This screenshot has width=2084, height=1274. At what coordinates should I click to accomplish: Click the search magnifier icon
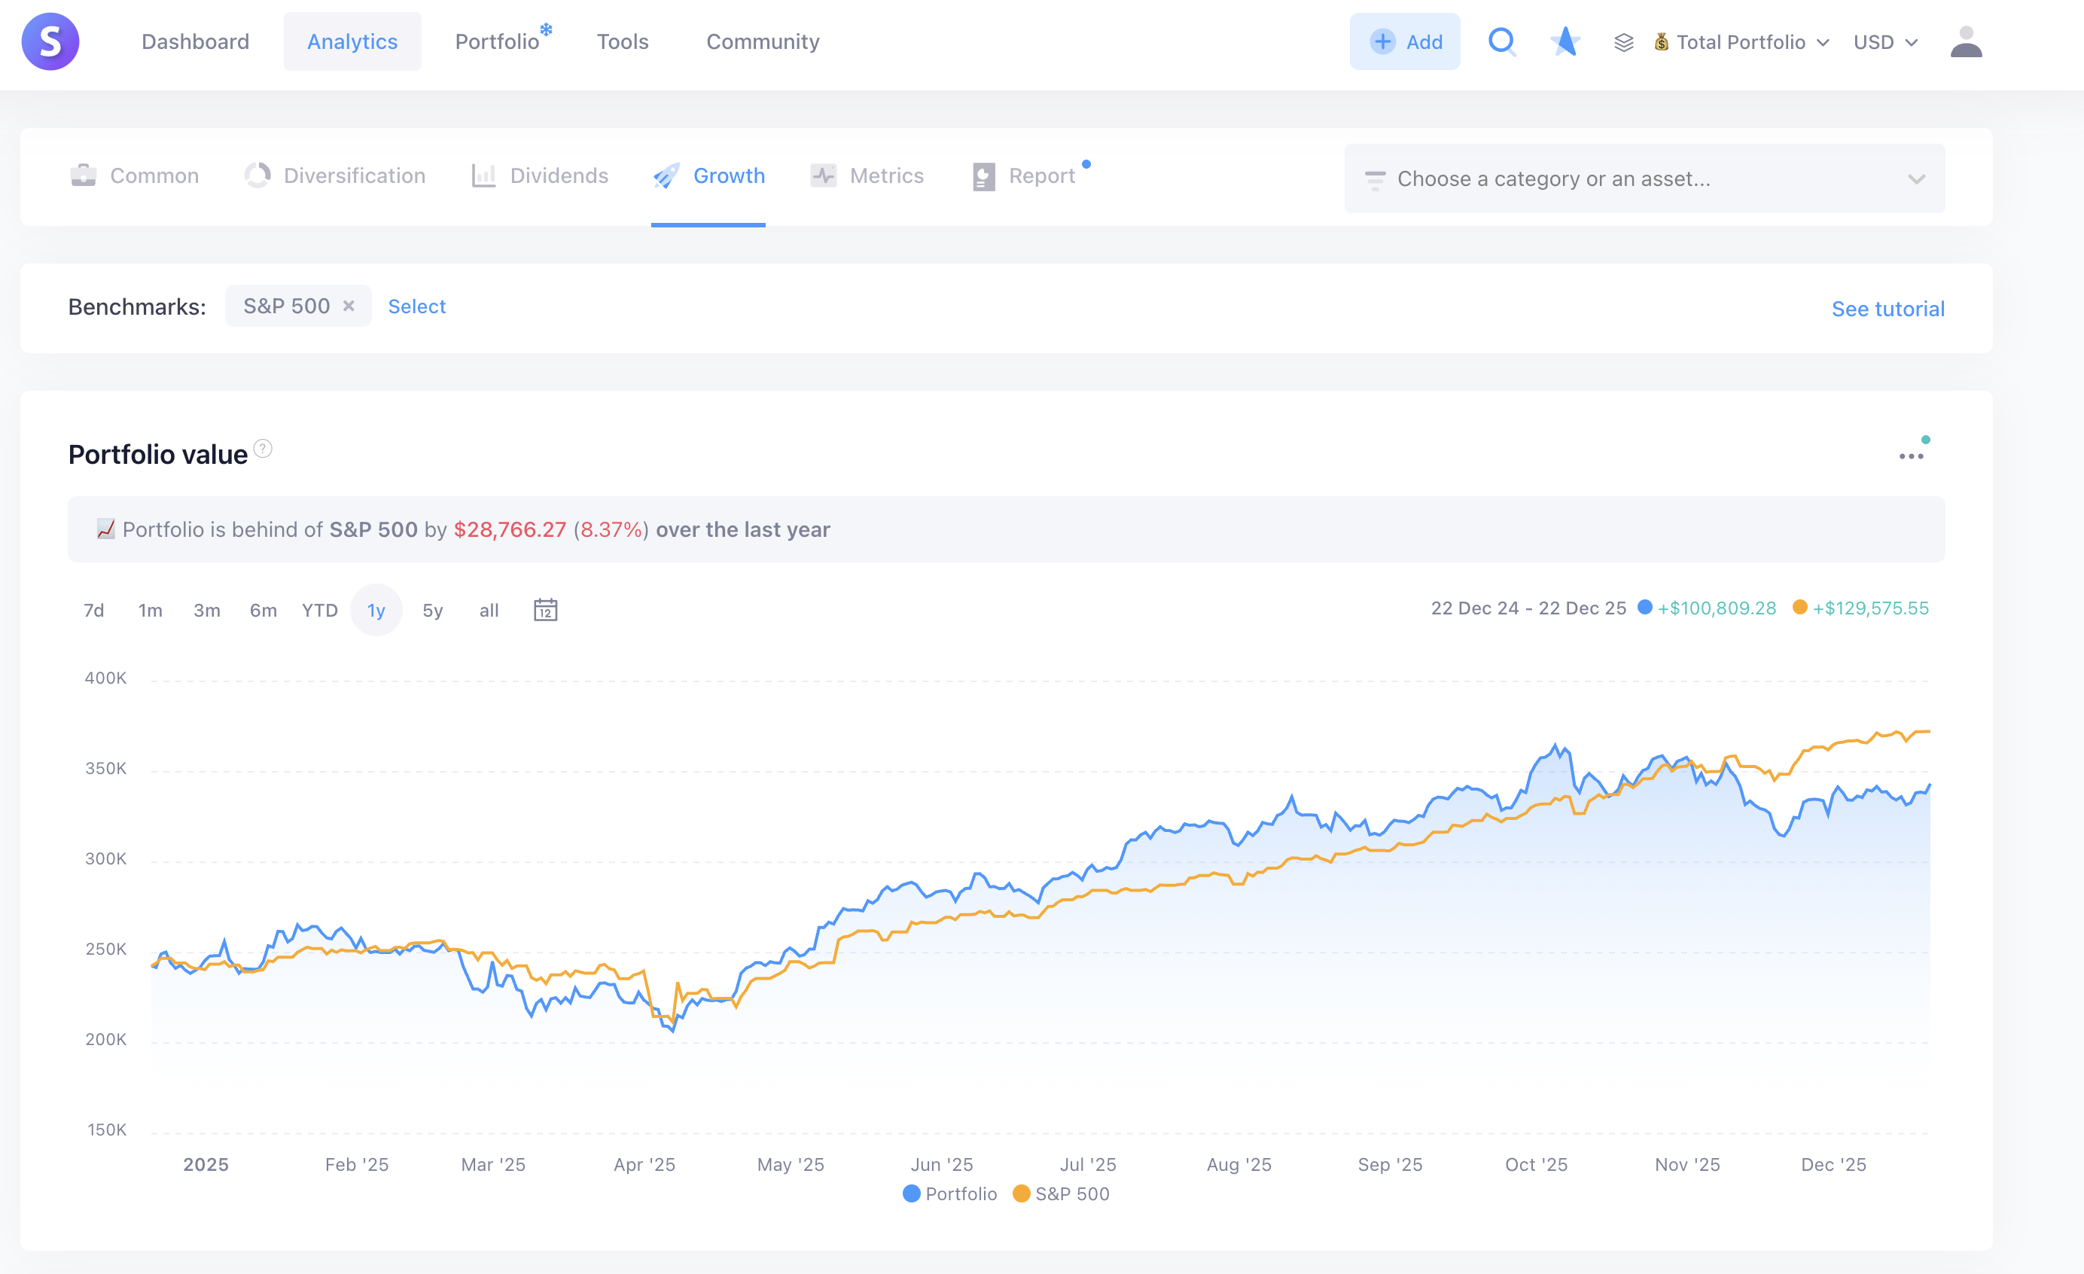pyautogui.click(x=1501, y=41)
